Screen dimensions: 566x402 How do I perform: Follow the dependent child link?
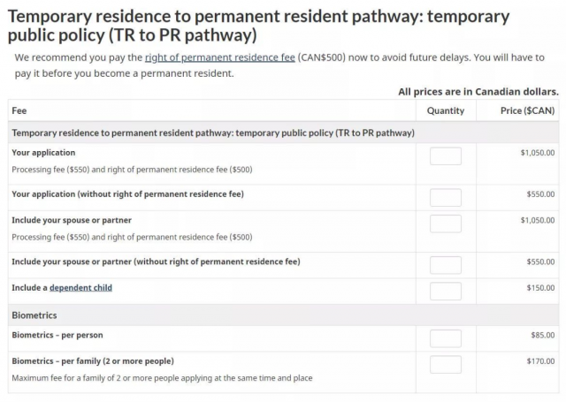[80, 288]
